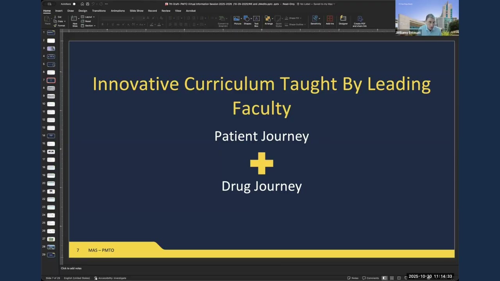Image resolution: width=500 pixels, height=281 pixels.
Task: Click English (United States) language indicator
Action: [x=77, y=278]
